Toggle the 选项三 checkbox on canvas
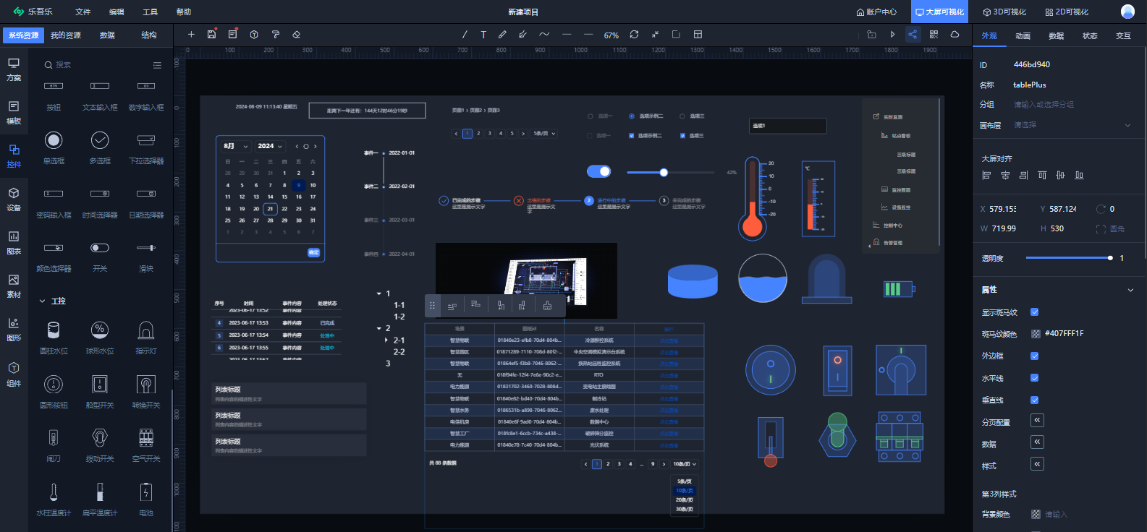 (x=682, y=135)
